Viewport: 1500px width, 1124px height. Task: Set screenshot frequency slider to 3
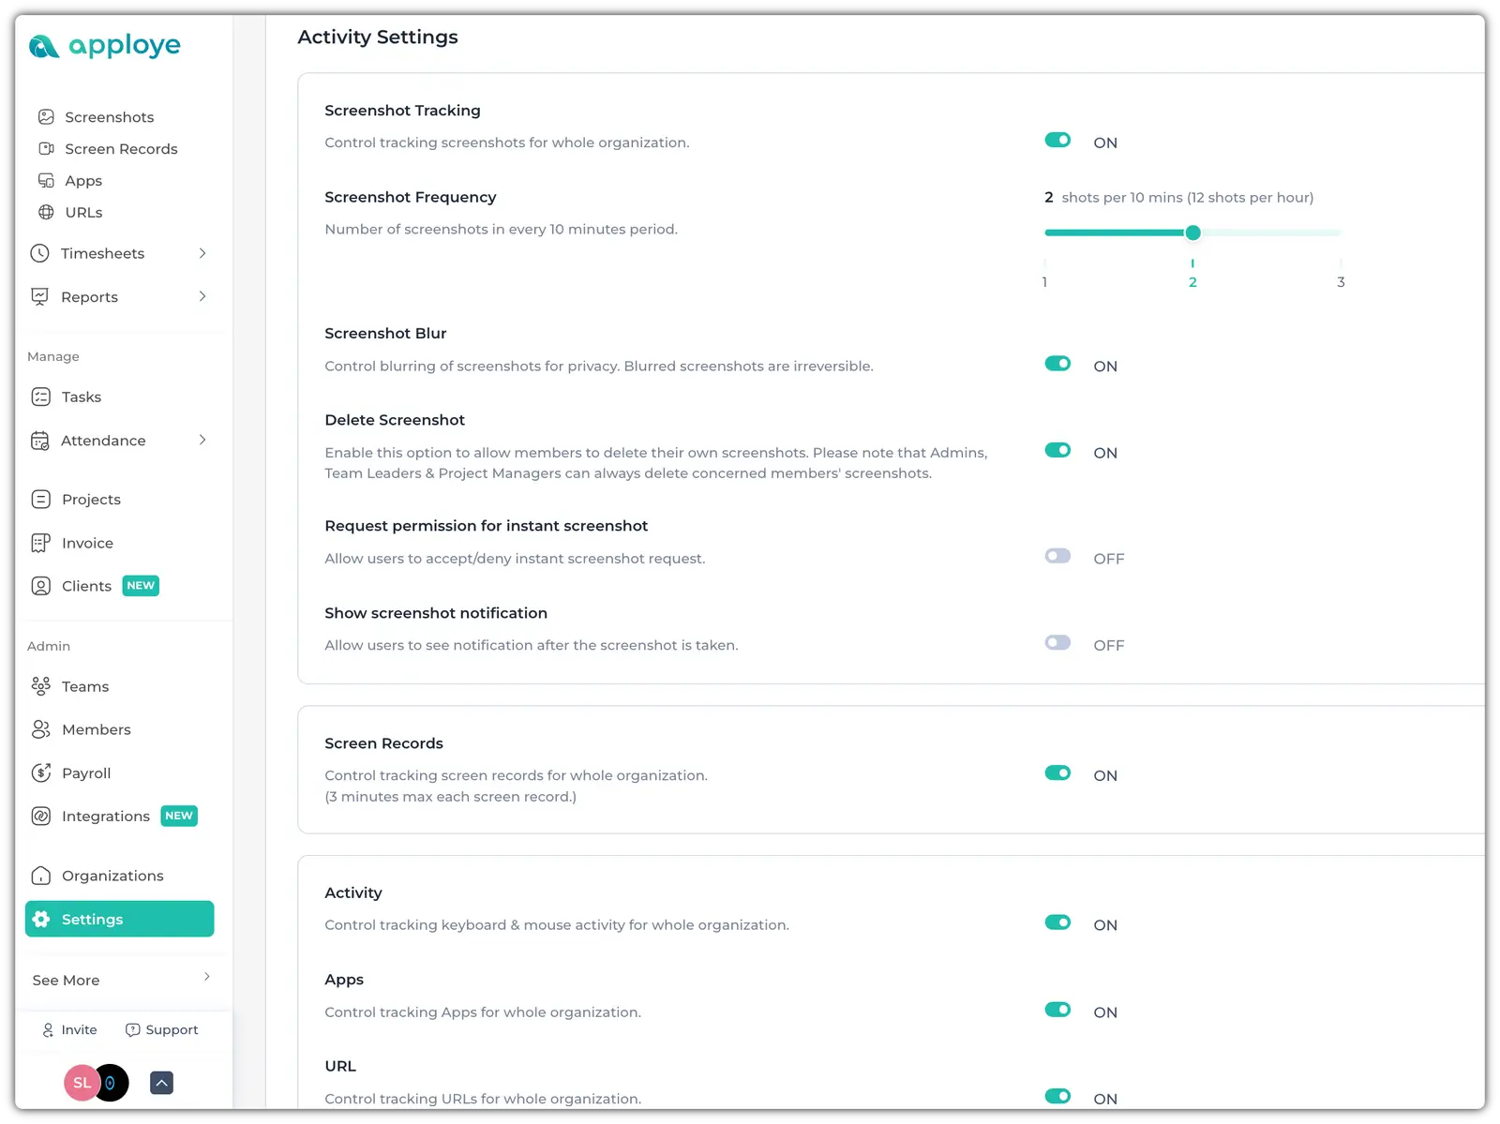pos(1341,232)
